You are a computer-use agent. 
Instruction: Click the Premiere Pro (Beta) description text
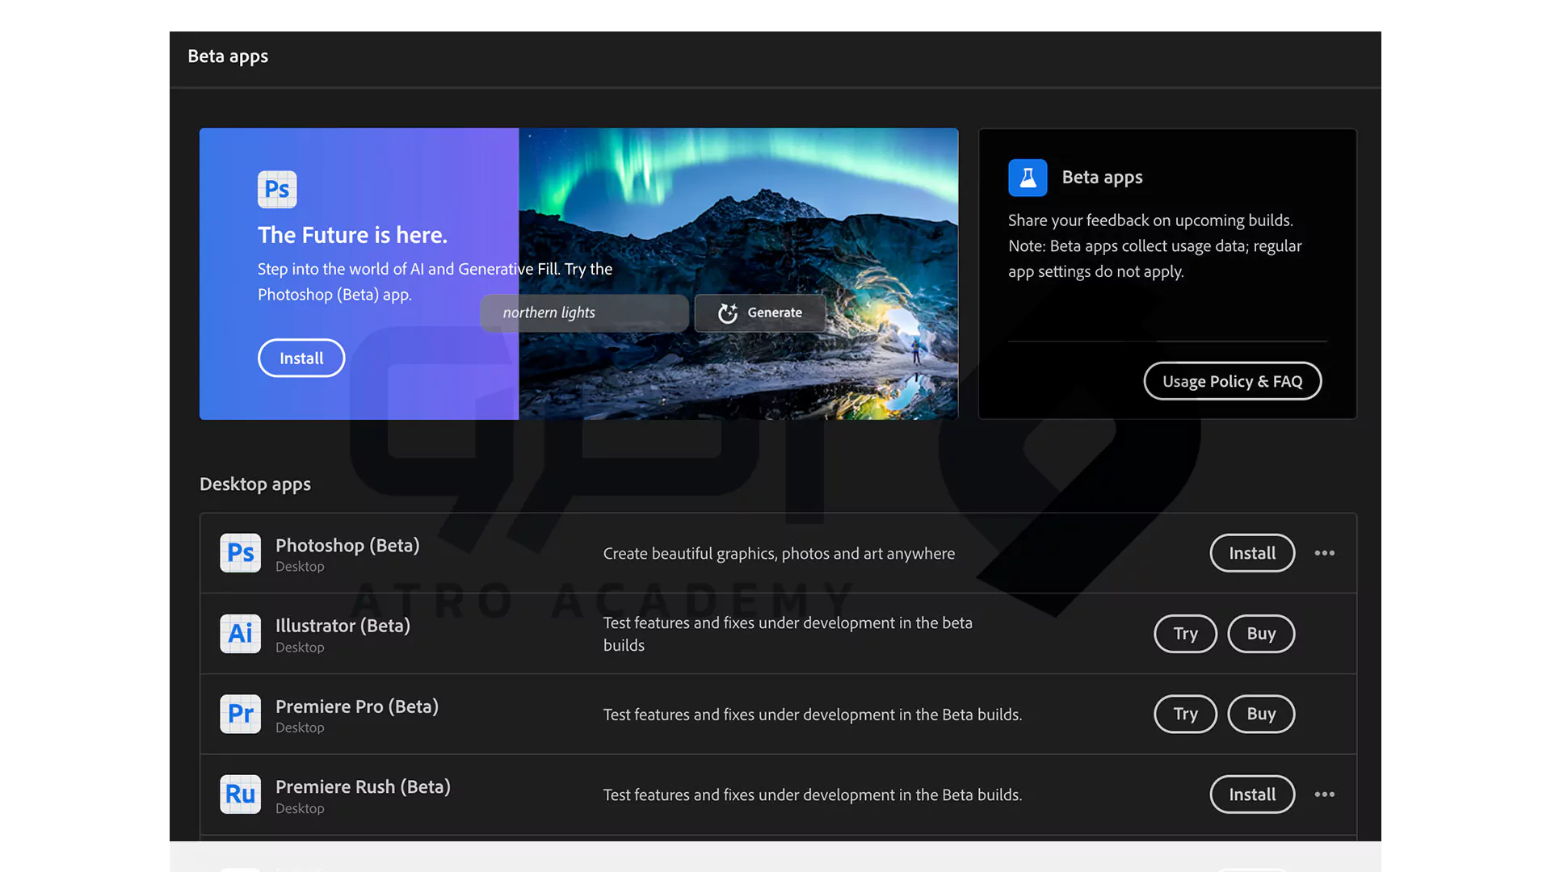(813, 715)
